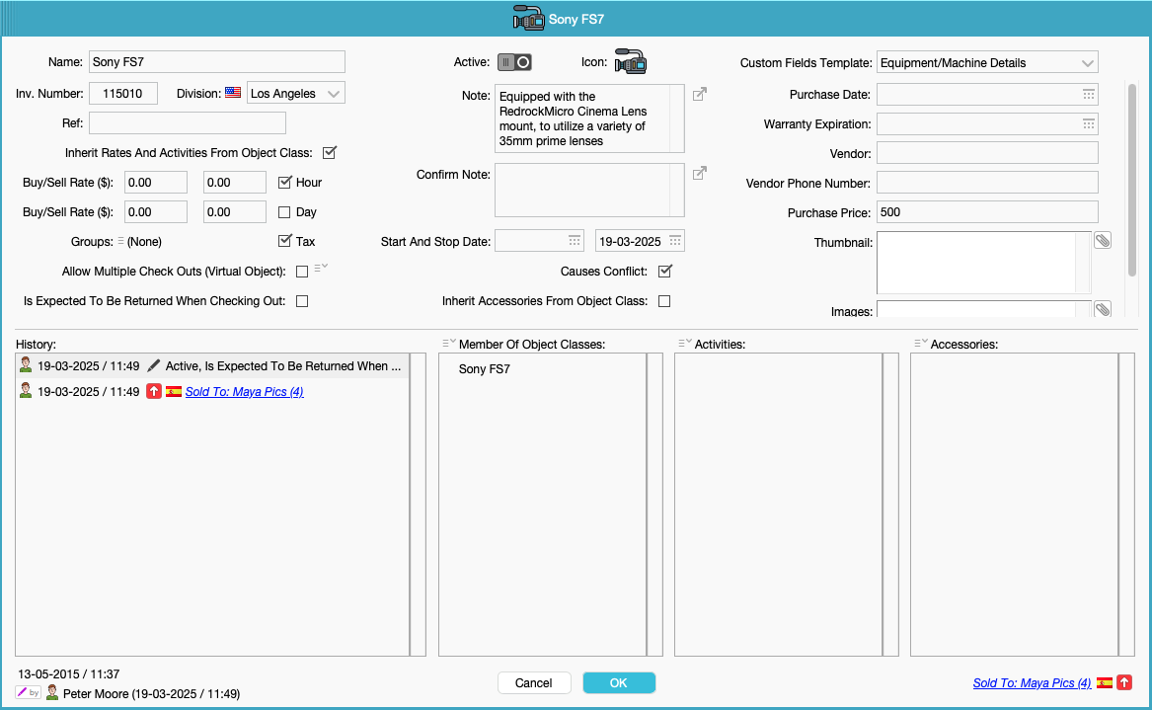Screen dimensions: 1152x710
Task: Click the Vendor Phone Number field
Action: pyautogui.click(x=987, y=183)
